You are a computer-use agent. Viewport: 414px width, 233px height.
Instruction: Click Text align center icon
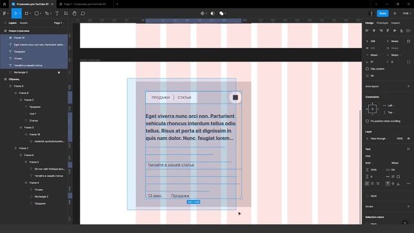pyautogui.click(x=373, y=184)
